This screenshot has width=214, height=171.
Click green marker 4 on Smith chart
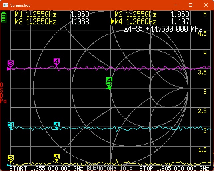109,80
